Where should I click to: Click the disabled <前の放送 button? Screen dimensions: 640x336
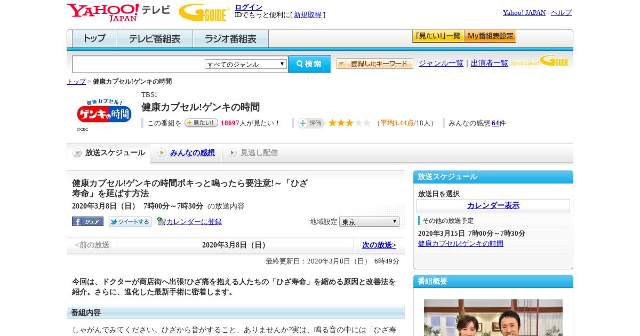point(92,245)
